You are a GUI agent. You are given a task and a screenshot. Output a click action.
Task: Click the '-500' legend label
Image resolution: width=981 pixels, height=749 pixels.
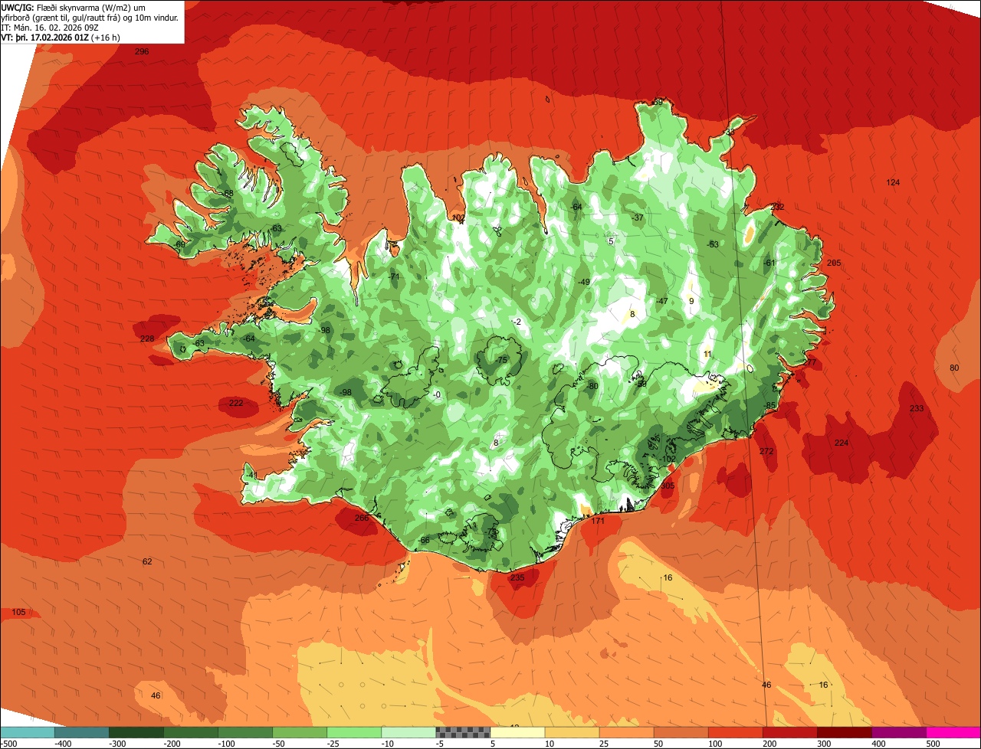click(x=8, y=743)
